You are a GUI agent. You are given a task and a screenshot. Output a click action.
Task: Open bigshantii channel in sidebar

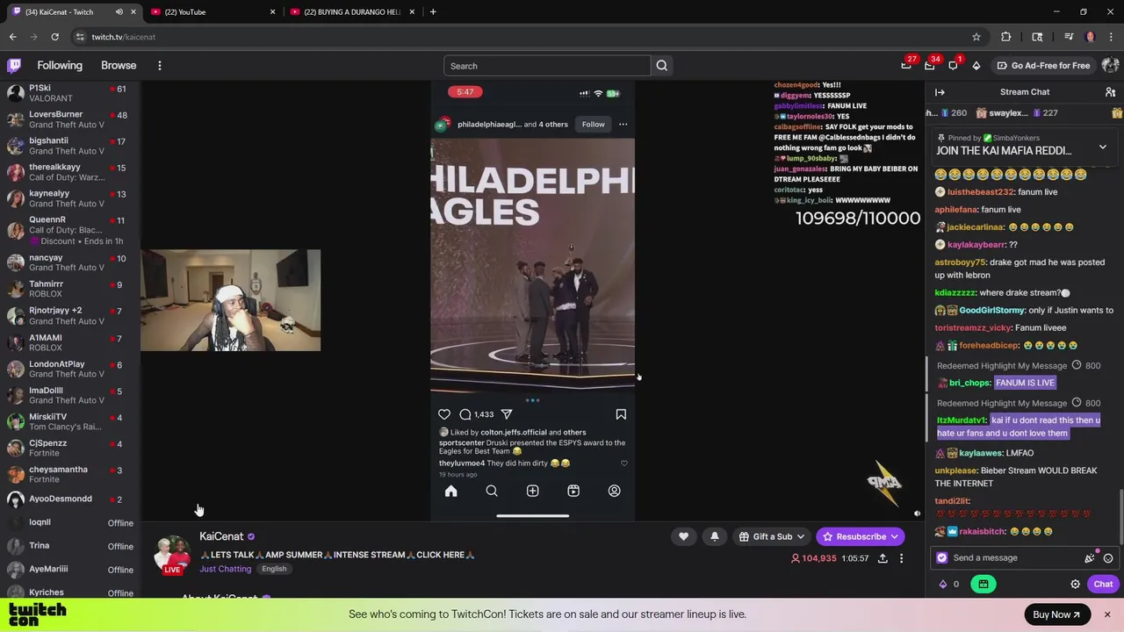pos(70,146)
